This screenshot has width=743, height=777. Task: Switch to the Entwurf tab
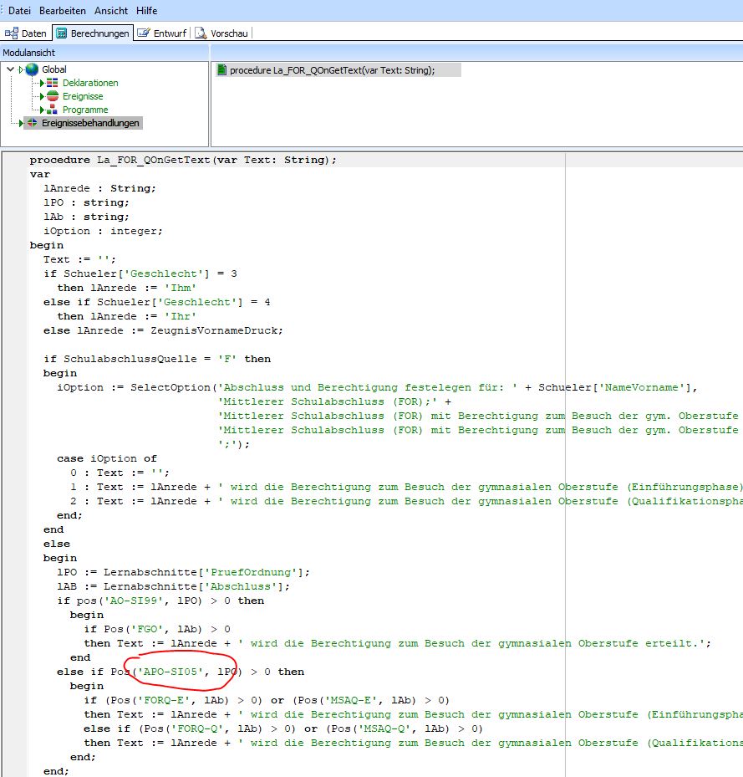[162, 33]
